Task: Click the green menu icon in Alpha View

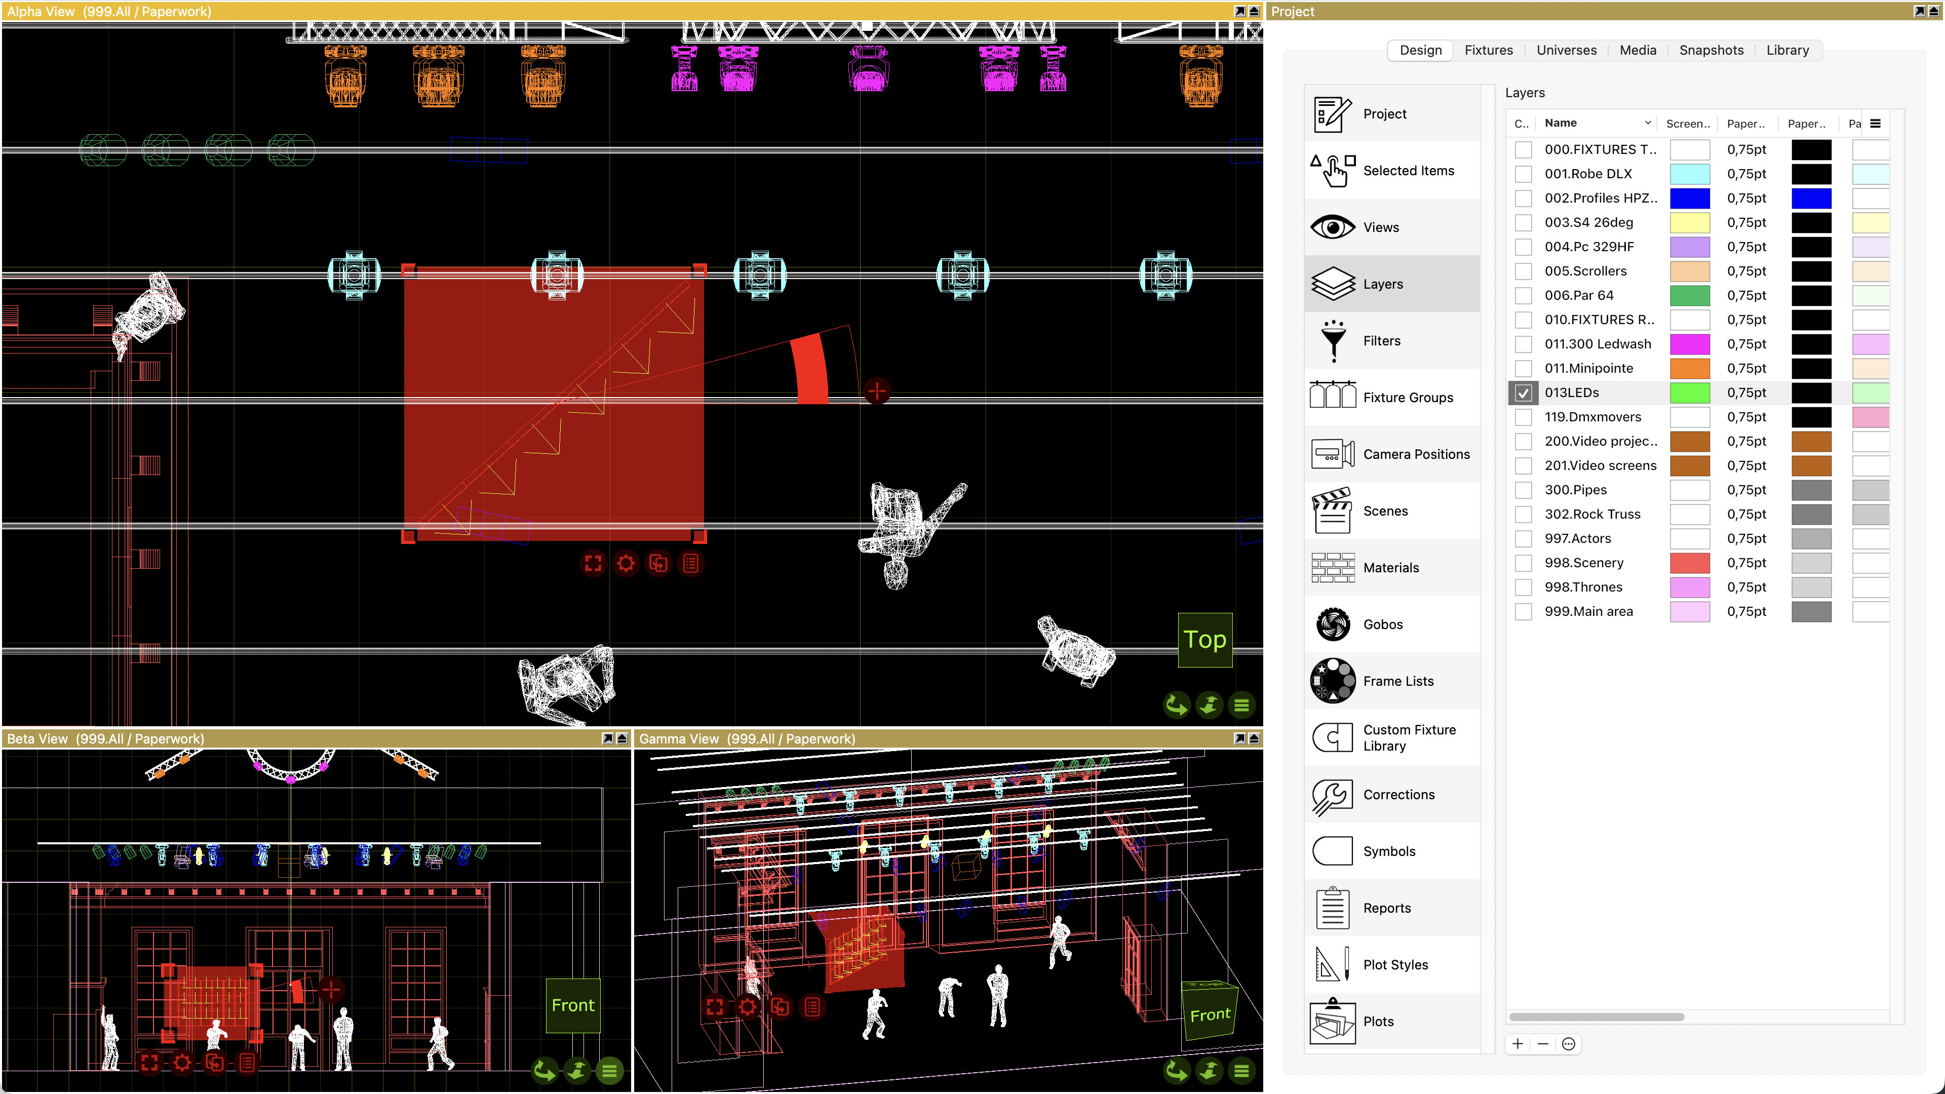Action: click(x=1241, y=705)
